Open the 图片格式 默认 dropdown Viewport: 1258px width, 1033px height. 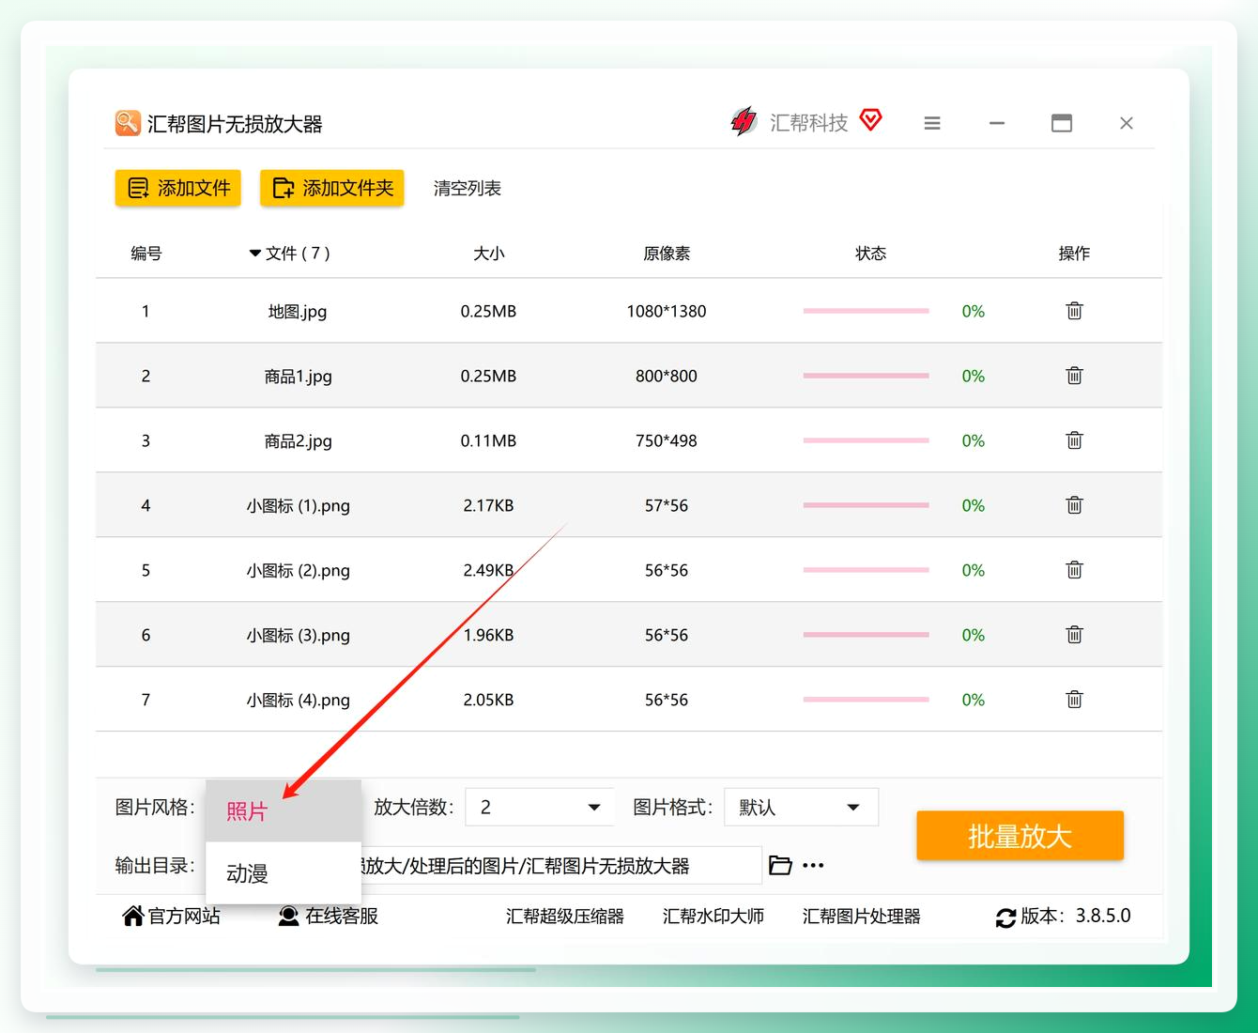point(801,807)
